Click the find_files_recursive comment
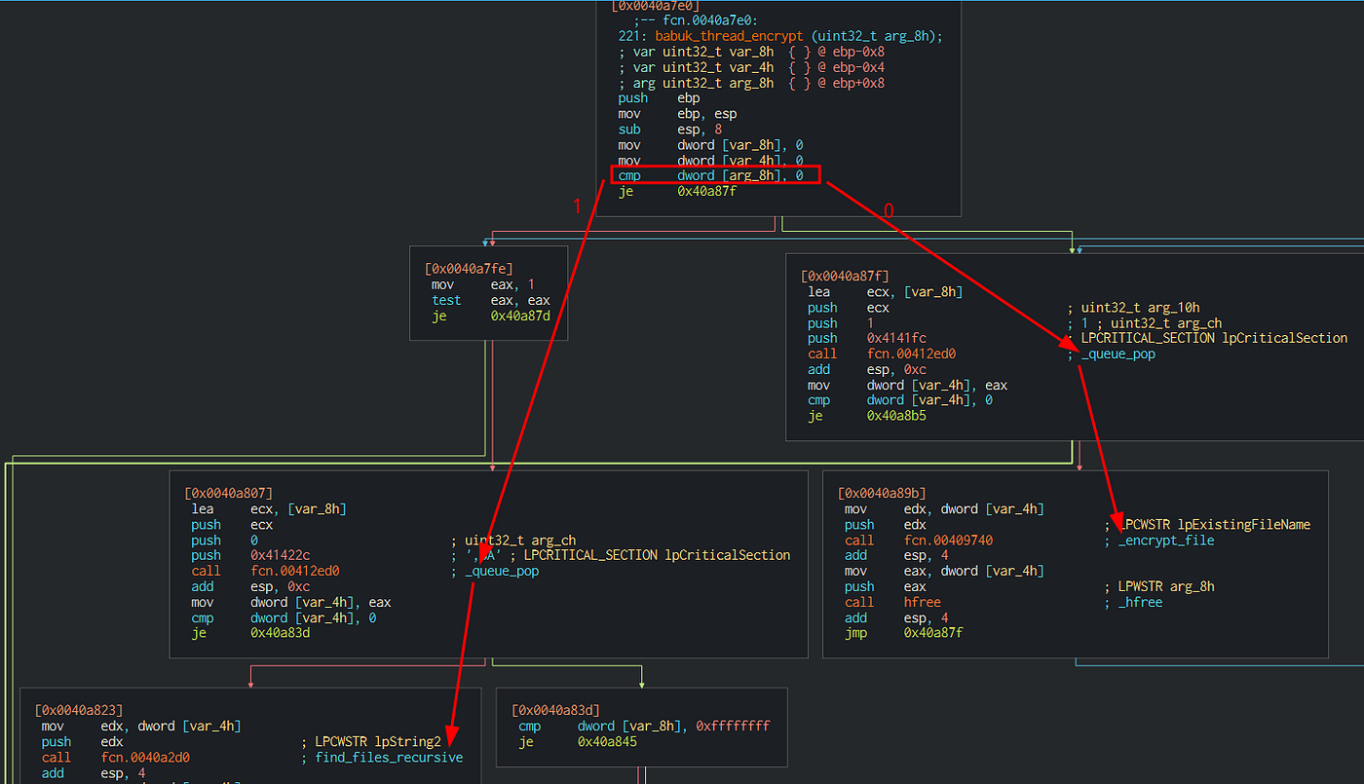 click(x=389, y=758)
